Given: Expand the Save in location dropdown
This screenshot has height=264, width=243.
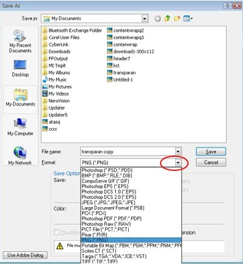Looking at the screenshot, I should [145, 19].
